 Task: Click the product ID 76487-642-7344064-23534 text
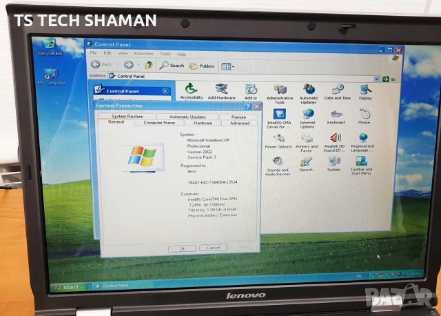pyautogui.click(x=212, y=182)
